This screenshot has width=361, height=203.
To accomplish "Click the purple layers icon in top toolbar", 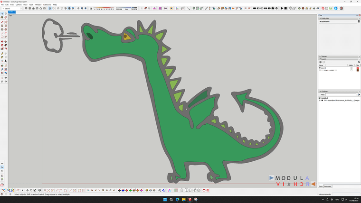I will click(x=160, y=8).
